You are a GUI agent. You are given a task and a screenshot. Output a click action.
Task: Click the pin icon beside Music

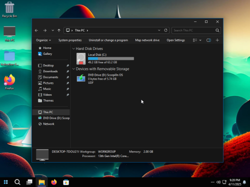coord(67,89)
